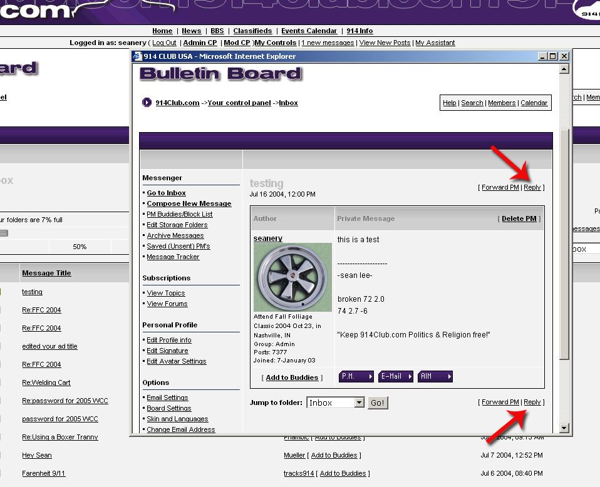Image resolution: width=600 pixels, height=487 pixels.
Task: Click View Topics under Subscriptions
Action: pos(166,293)
